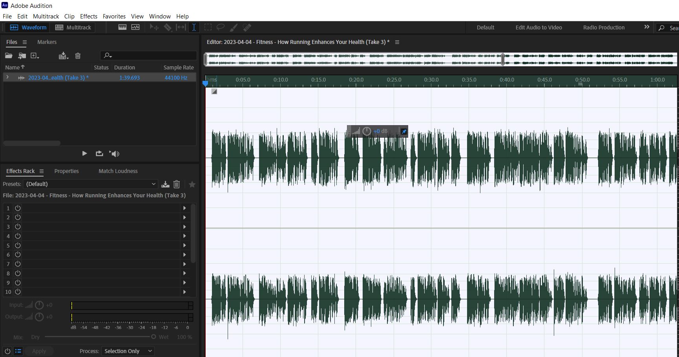Open effect menu arrow for slot 6
Screen dimensions: 679x357
(x=184, y=255)
